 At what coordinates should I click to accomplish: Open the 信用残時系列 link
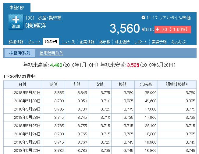(x=52, y=53)
